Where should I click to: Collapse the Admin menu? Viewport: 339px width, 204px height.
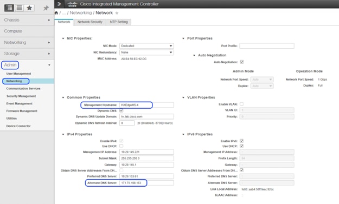pos(27,65)
